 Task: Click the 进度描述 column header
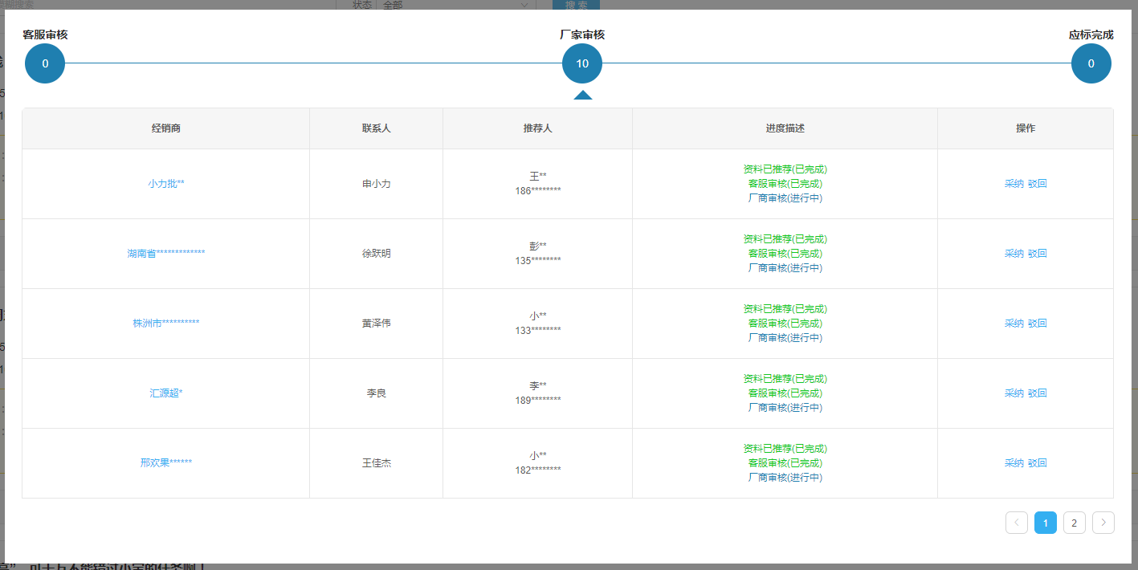[x=785, y=128]
